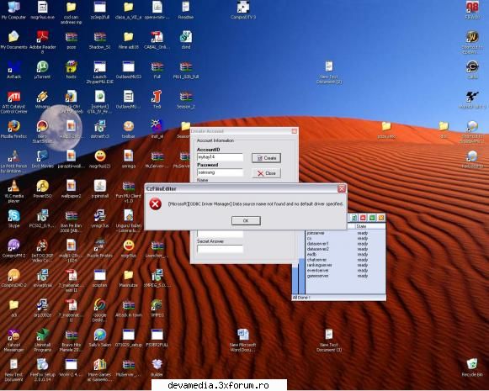This screenshot has width=489, height=391.
Task: Click the State column header in server list
Action: click(369, 226)
